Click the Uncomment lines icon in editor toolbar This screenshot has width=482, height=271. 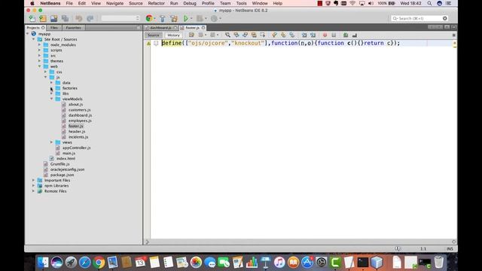pyautogui.click(x=355, y=35)
